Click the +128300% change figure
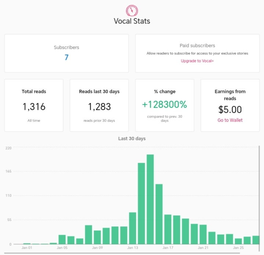Viewport: 264px width, 255px height. point(164,104)
